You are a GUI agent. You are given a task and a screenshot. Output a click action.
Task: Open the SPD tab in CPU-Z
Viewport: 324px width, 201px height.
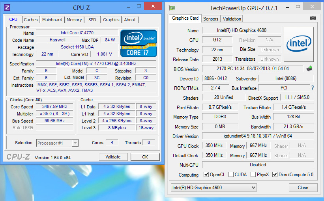pyautogui.click(x=92, y=20)
